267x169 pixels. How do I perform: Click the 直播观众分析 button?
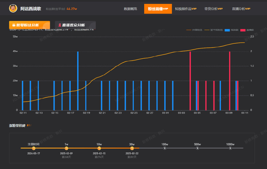point(75,25)
